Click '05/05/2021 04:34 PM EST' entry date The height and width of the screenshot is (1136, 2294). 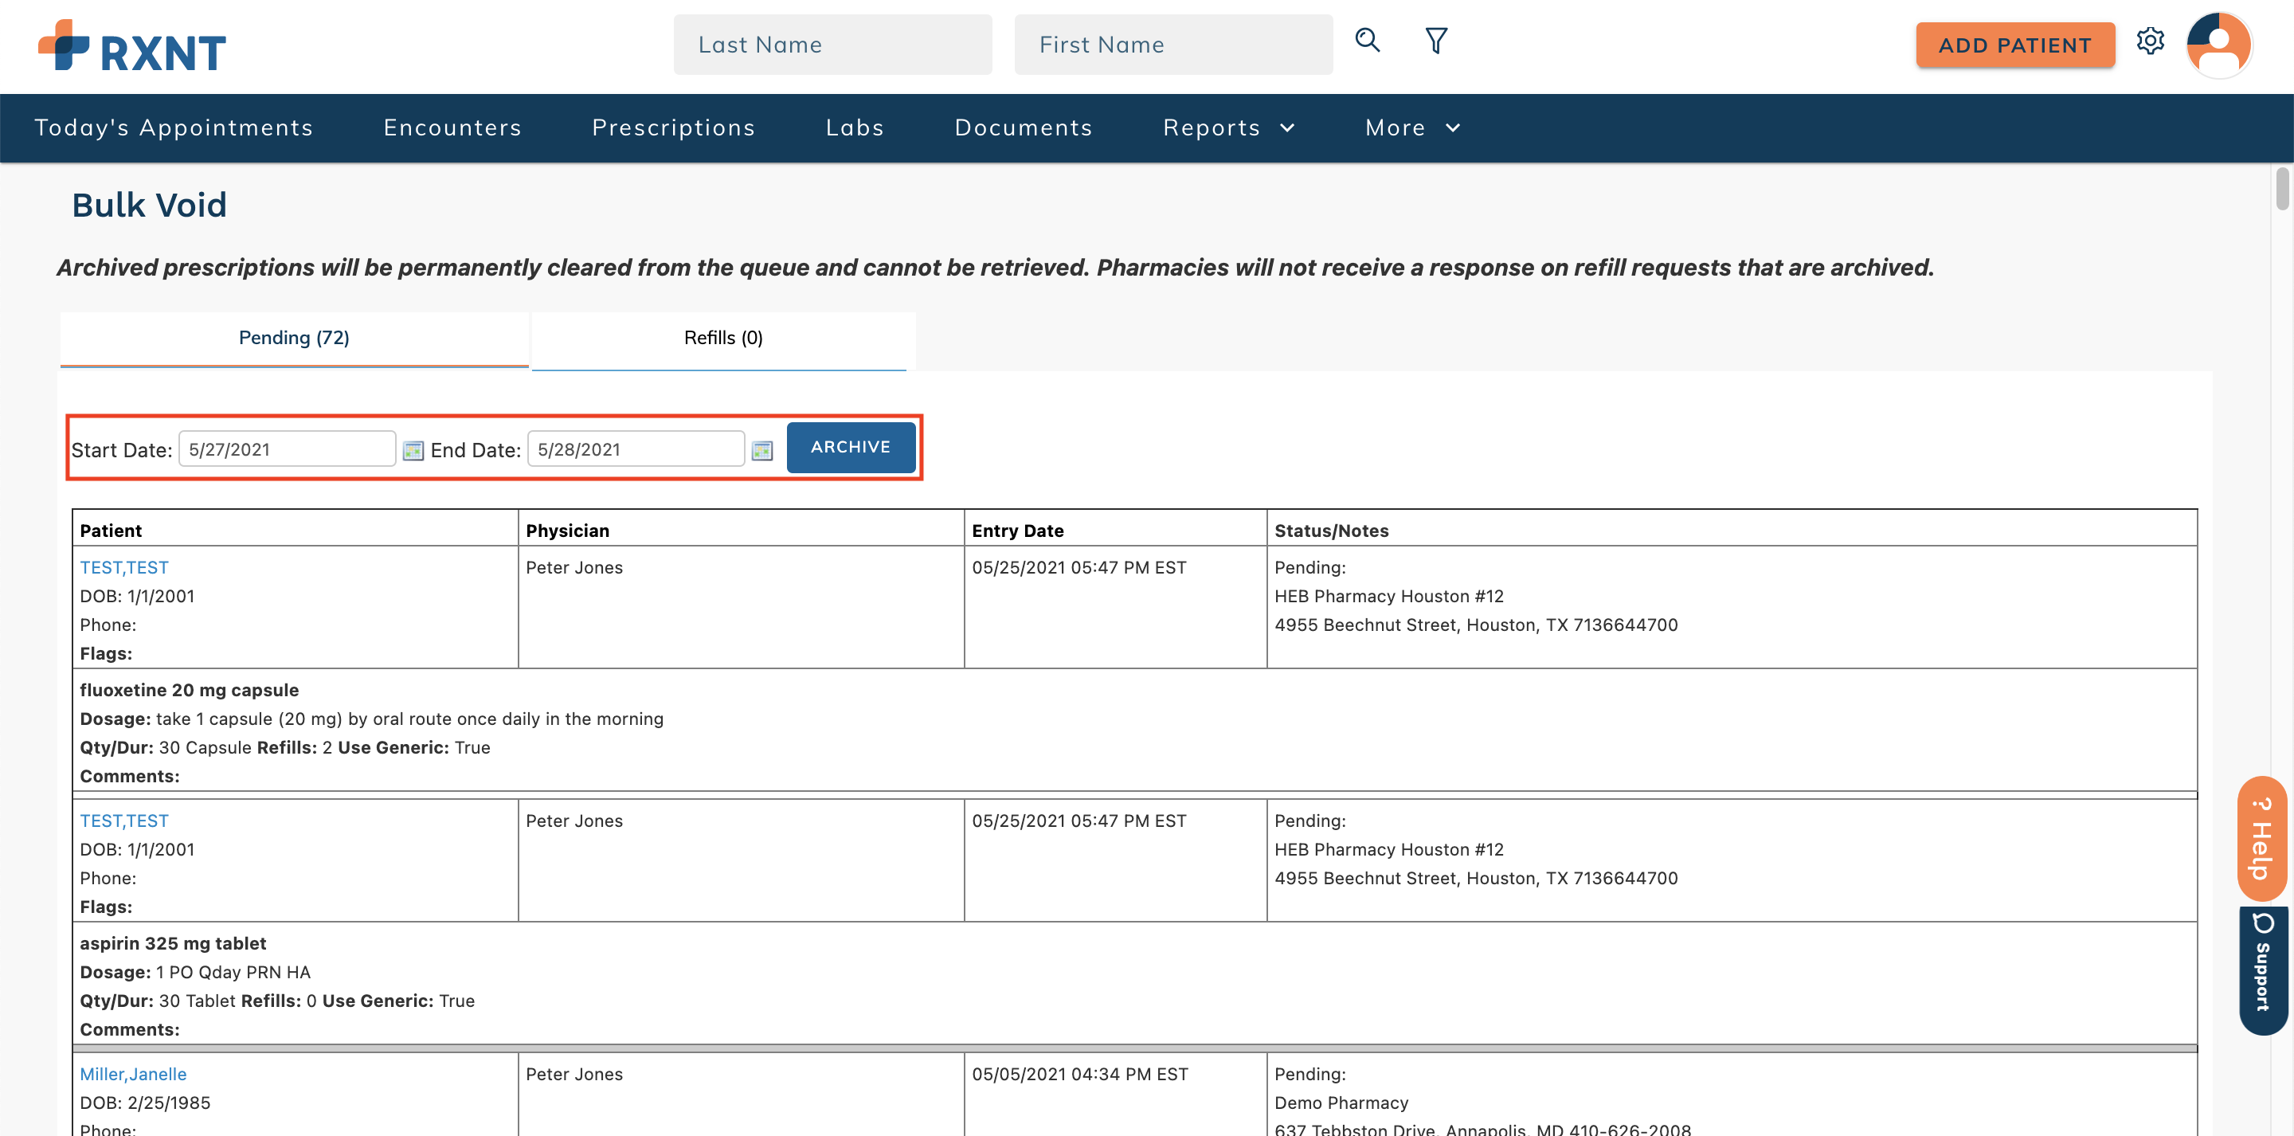tap(1080, 1074)
